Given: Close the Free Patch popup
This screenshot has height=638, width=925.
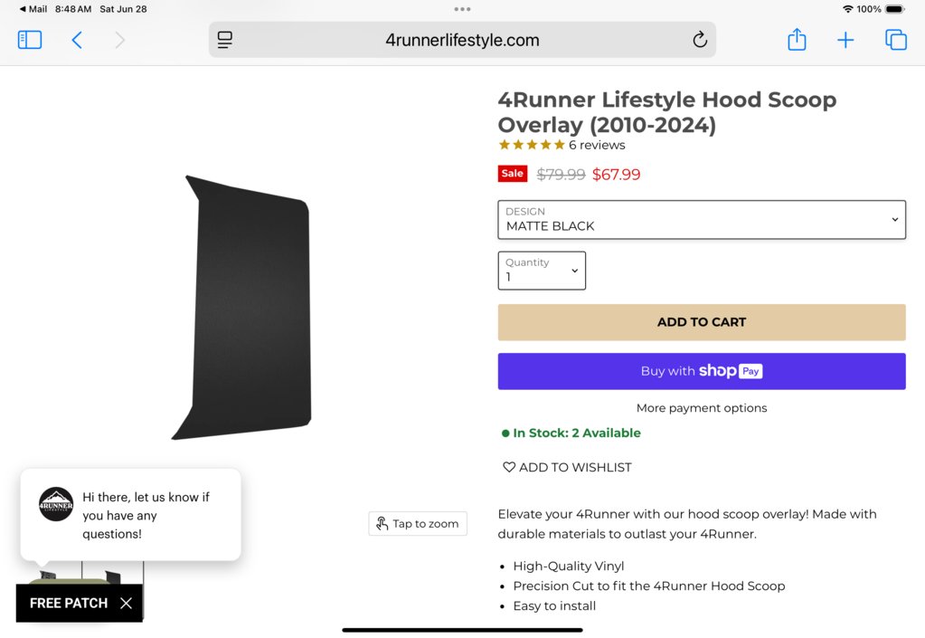Looking at the screenshot, I should pyautogui.click(x=127, y=604).
